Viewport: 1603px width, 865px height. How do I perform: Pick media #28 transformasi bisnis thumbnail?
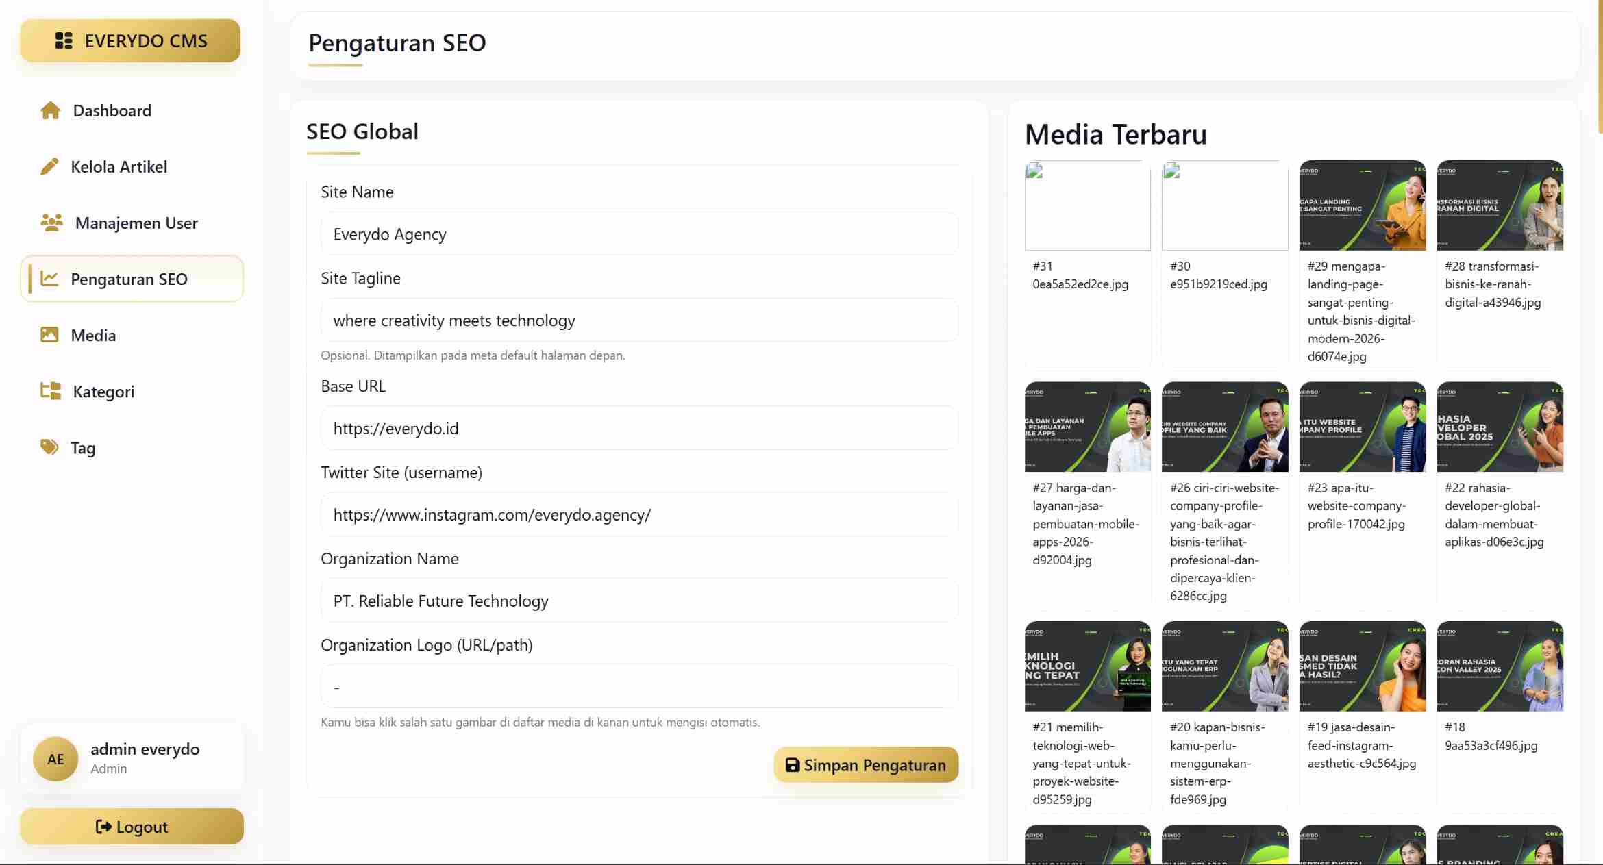[1500, 205]
